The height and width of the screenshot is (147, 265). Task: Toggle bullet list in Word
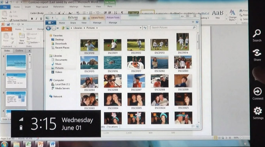point(84,13)
